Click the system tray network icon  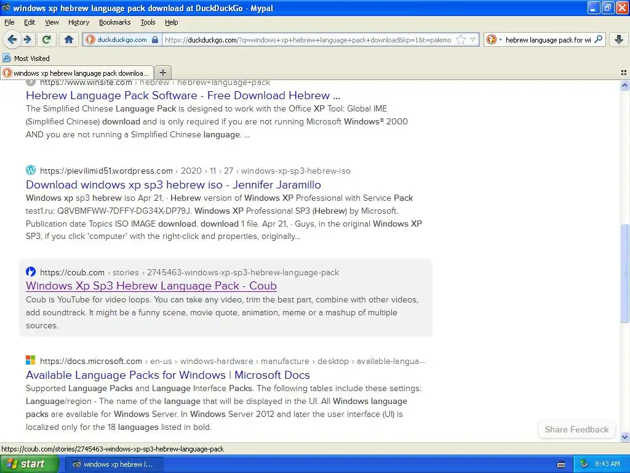coord(584,464)
